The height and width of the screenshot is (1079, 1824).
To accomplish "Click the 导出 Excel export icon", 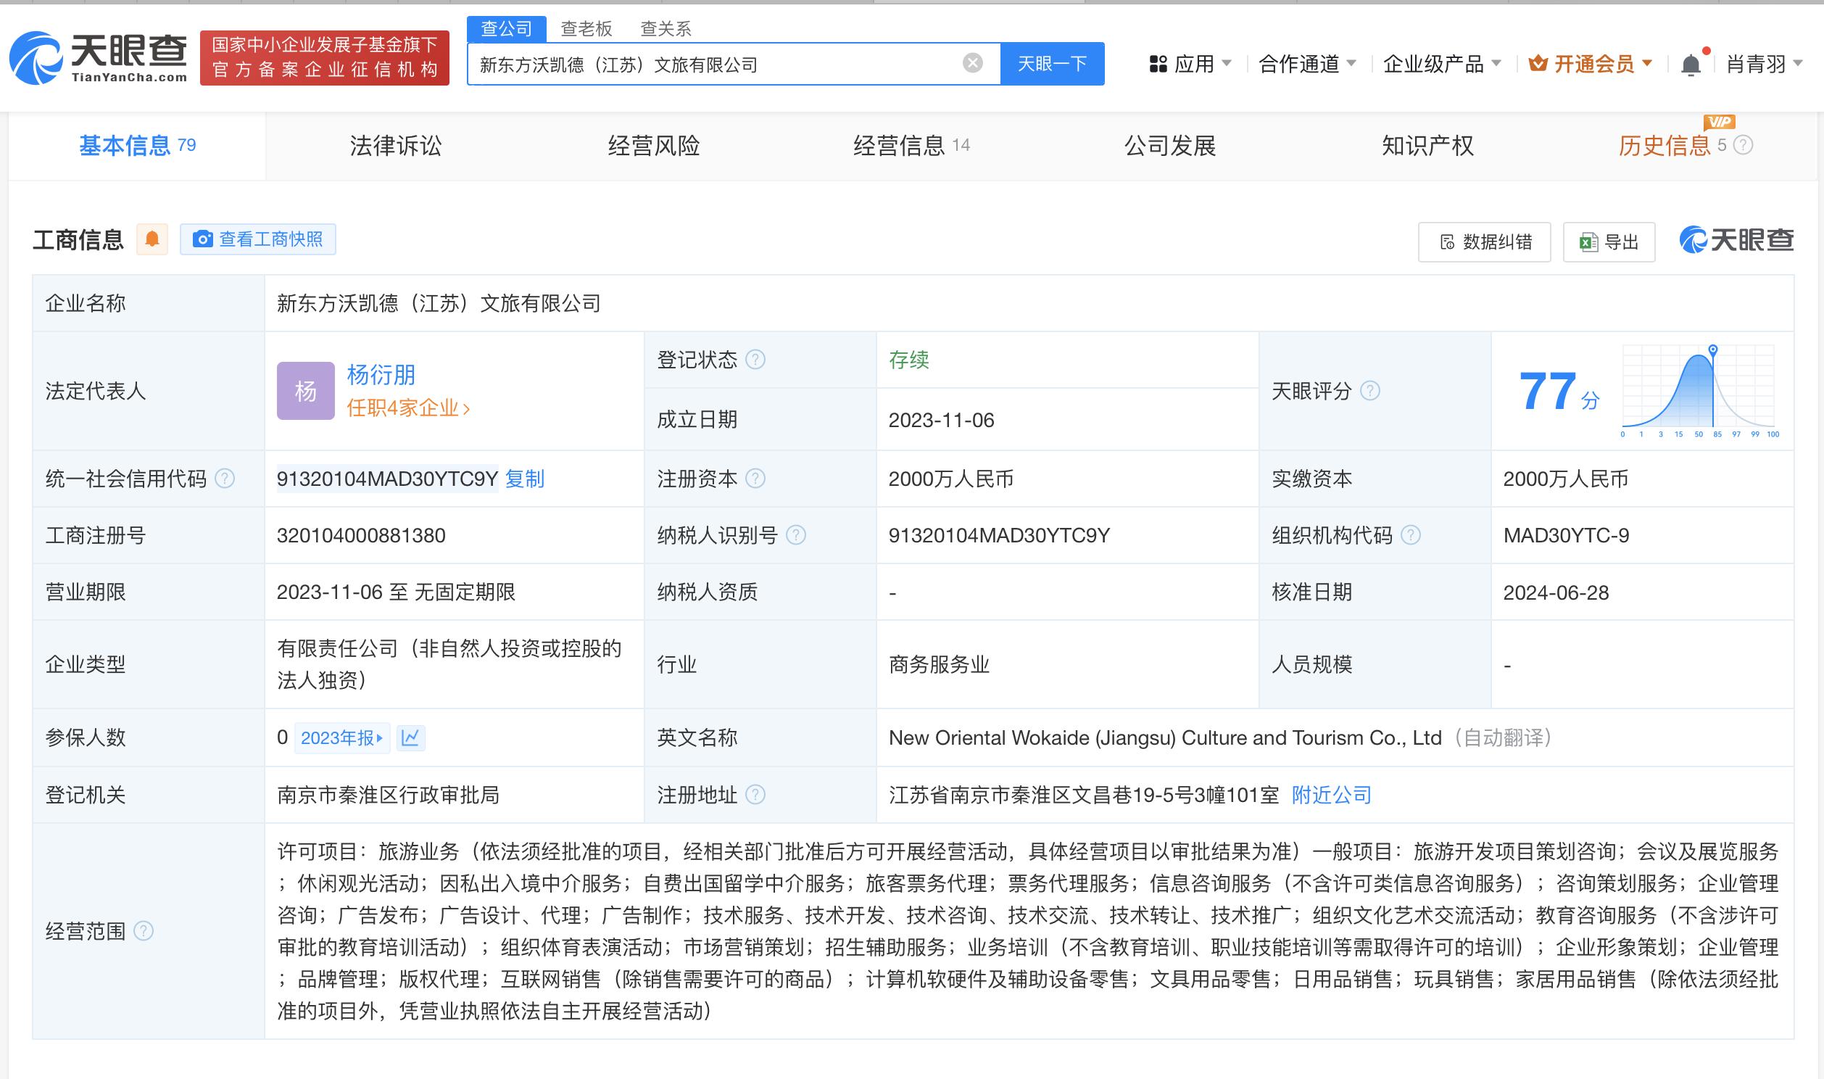I will [1588, 241].
